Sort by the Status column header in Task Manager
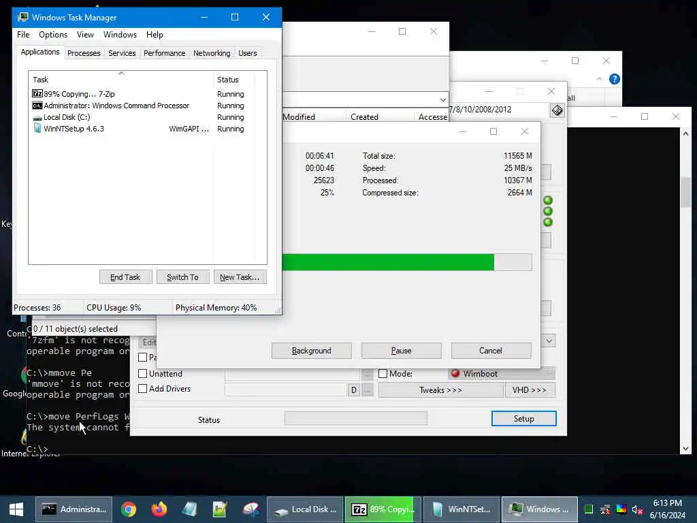Screen dimensions: 697x523 (x=234, y=79)
